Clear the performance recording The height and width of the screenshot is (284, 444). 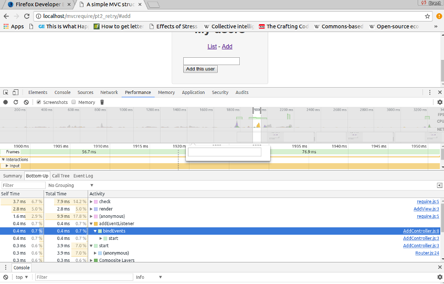[26, 102]
